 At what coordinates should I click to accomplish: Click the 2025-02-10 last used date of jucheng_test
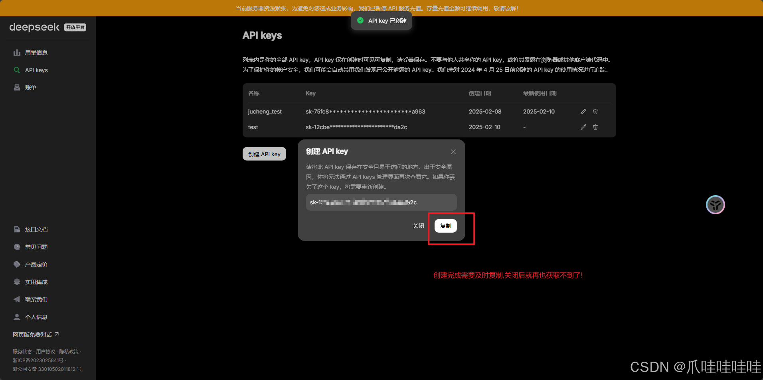(539, 112)
